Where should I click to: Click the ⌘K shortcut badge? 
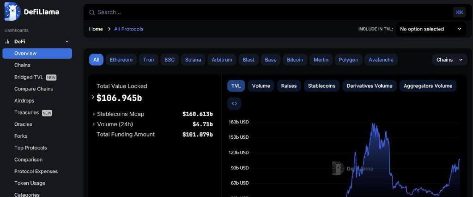459,12
